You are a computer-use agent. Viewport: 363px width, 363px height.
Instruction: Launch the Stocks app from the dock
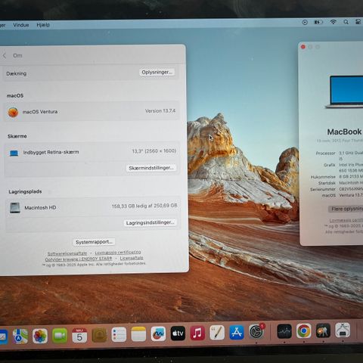(284, 331)
